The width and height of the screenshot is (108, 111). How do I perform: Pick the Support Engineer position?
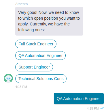tap(34, 67)
